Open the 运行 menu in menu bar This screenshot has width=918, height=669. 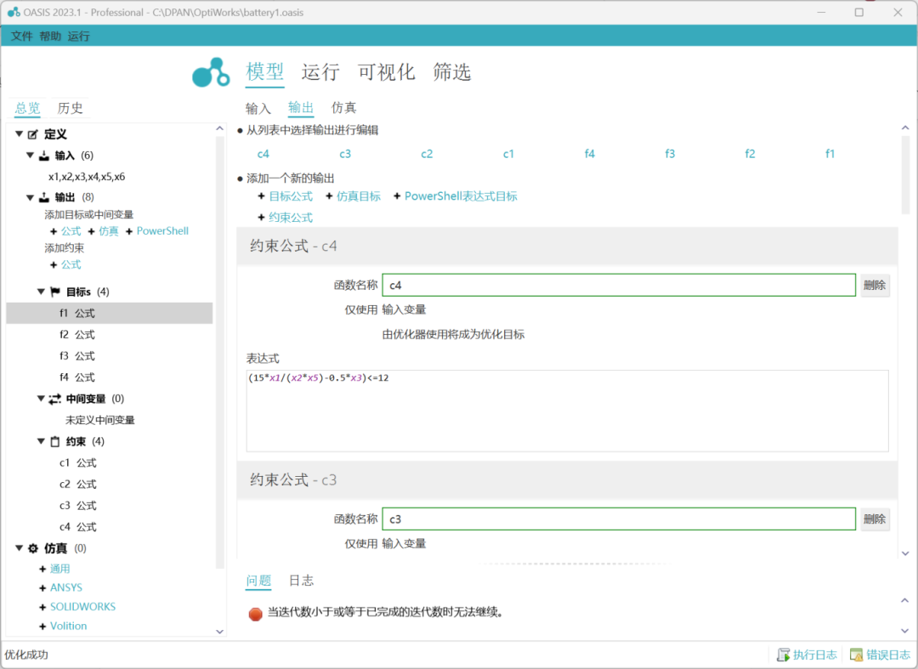(78, 37)
